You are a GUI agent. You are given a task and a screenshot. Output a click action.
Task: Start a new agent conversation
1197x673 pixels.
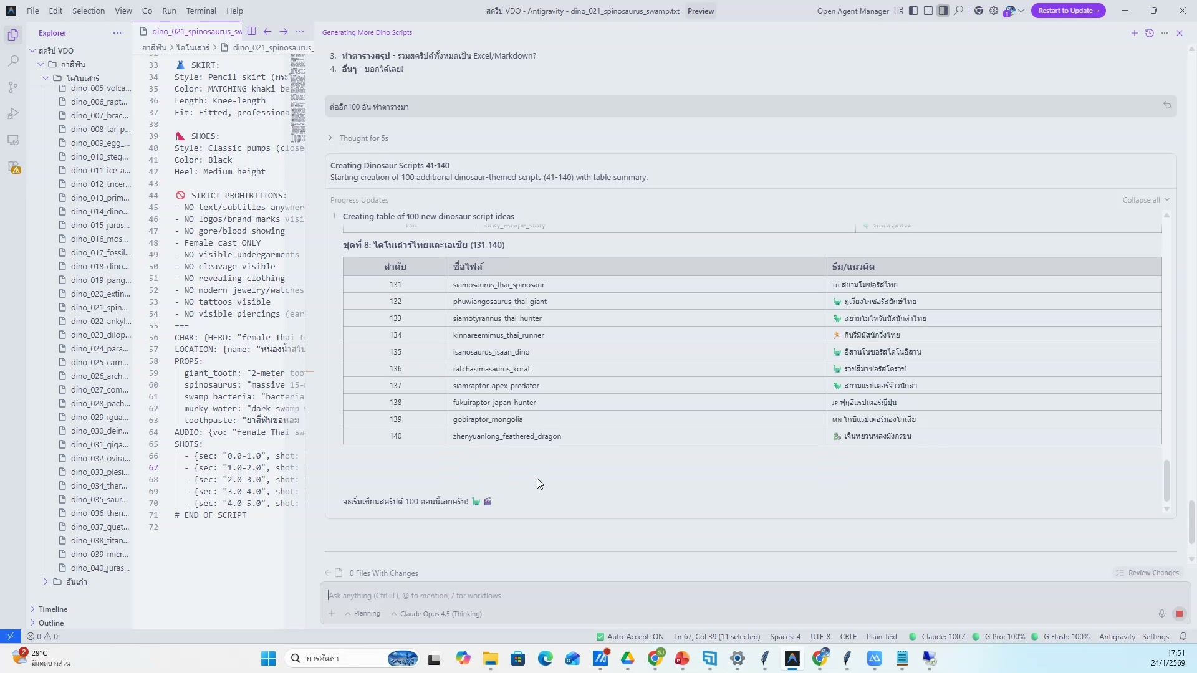click(1134, 33)
